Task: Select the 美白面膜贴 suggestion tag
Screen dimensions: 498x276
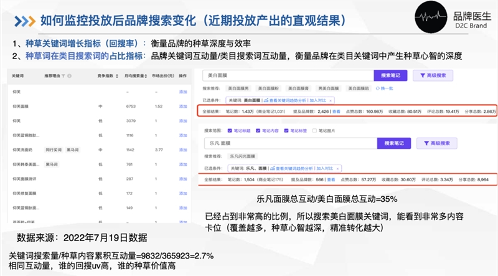Action: [x=359, y=88]
